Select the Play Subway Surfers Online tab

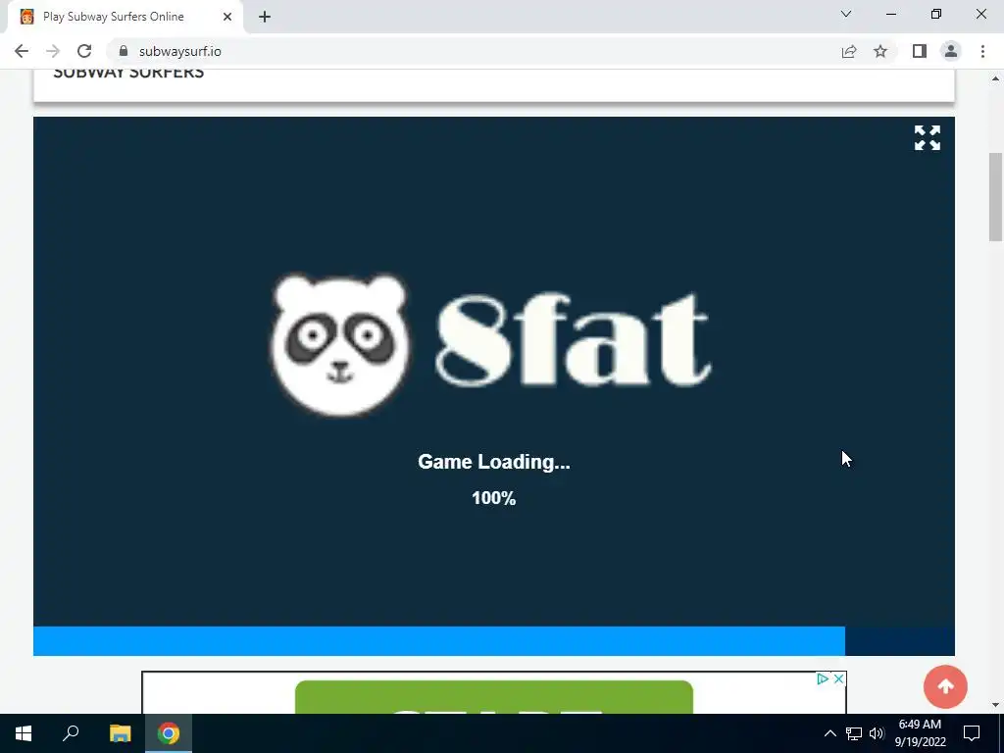[x=125, y=17]
